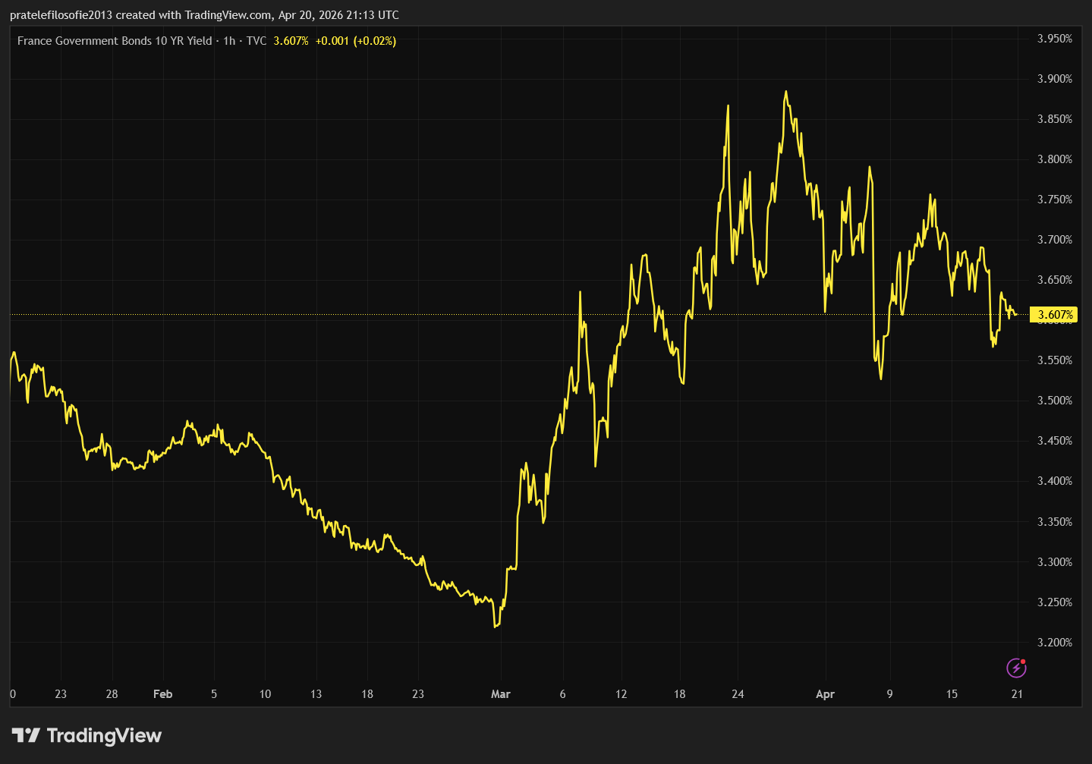Click the 9 date label after Apr
Screen dimensions: 1092x764
(889, 694)
